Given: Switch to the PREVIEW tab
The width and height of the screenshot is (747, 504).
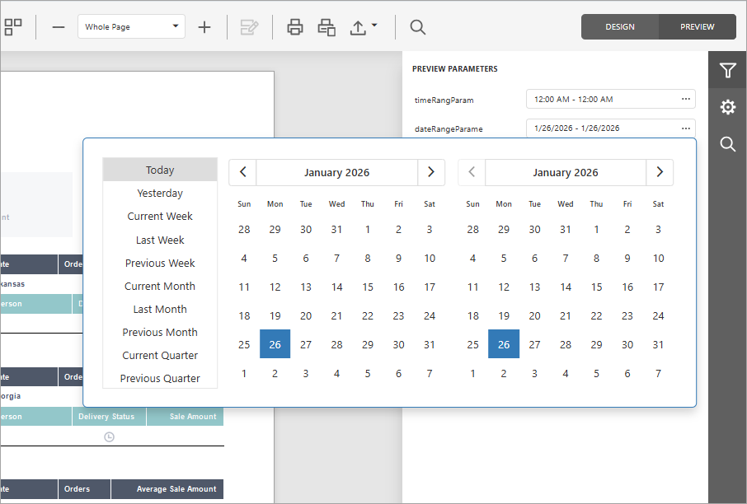Looking at the screenshot, I should pos(697,26).
